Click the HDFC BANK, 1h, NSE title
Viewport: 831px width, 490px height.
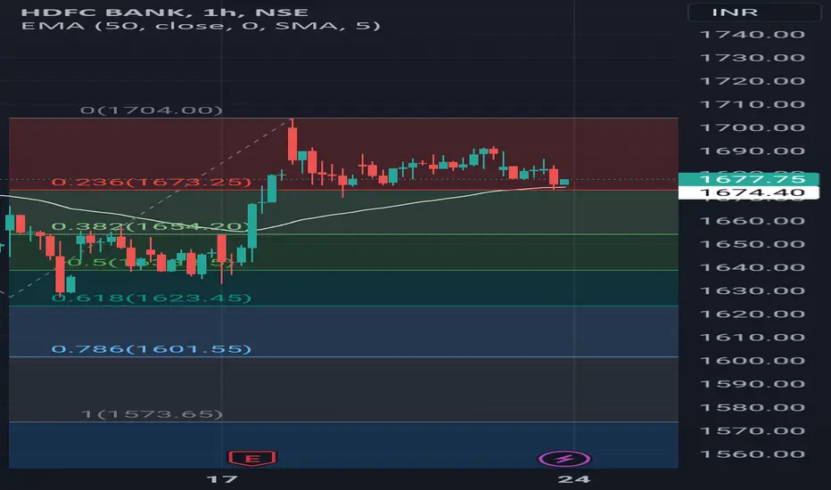tap(165, 12)
